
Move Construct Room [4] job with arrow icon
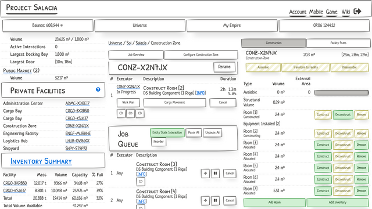click(x=205, y=200)
